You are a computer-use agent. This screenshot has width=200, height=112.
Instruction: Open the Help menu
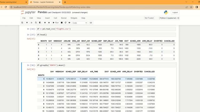[x=83, y=18]
